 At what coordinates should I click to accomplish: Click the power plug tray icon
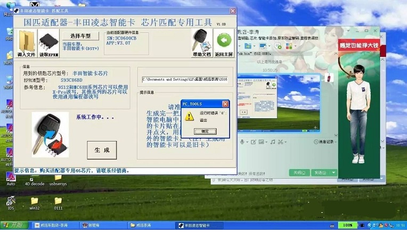point(362,226)
